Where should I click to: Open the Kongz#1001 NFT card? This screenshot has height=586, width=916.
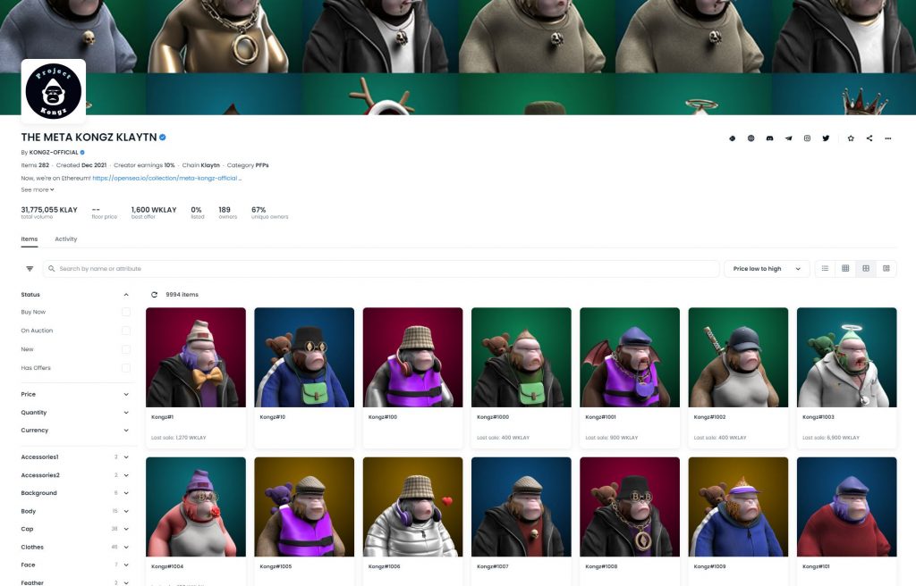point(630,378)
